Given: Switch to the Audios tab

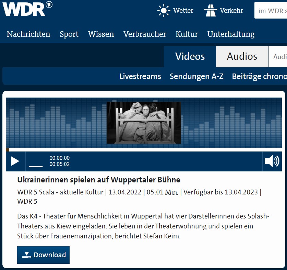Looking at the screenshot, I should 242,56.
